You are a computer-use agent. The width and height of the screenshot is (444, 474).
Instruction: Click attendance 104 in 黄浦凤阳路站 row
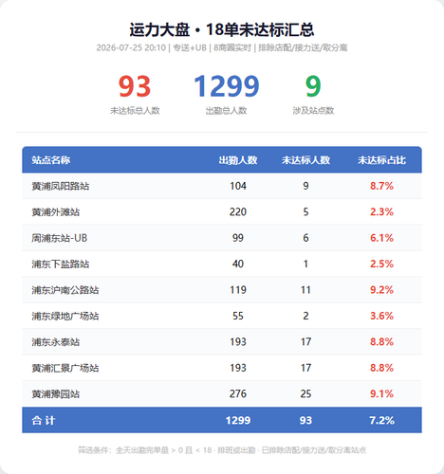[238, 186]
